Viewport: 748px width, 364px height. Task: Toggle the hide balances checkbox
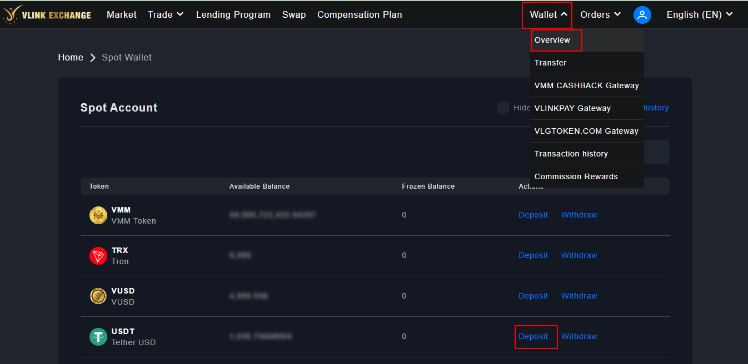(503, 108)
